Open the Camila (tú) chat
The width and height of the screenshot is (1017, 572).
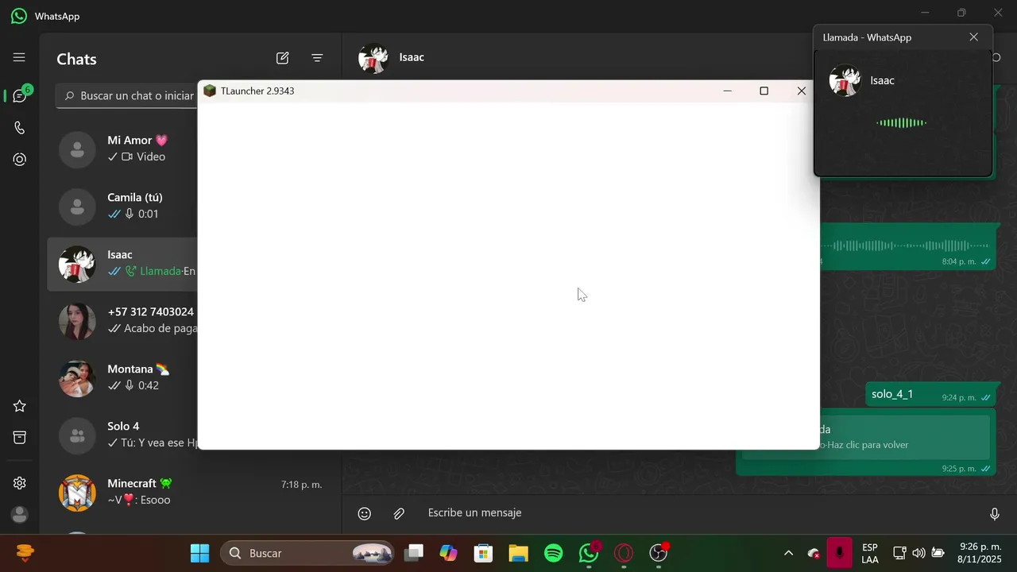click(x=122, y=206)
